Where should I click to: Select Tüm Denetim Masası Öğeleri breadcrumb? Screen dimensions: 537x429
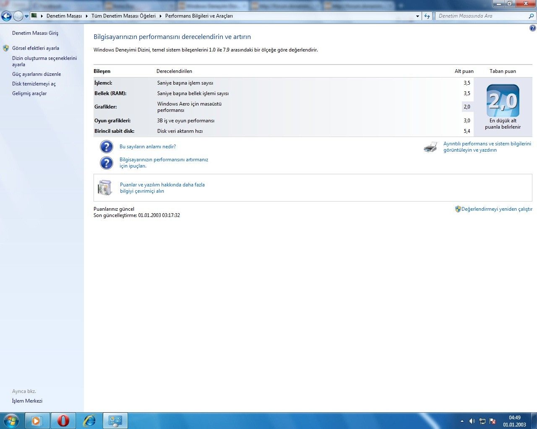123,16
